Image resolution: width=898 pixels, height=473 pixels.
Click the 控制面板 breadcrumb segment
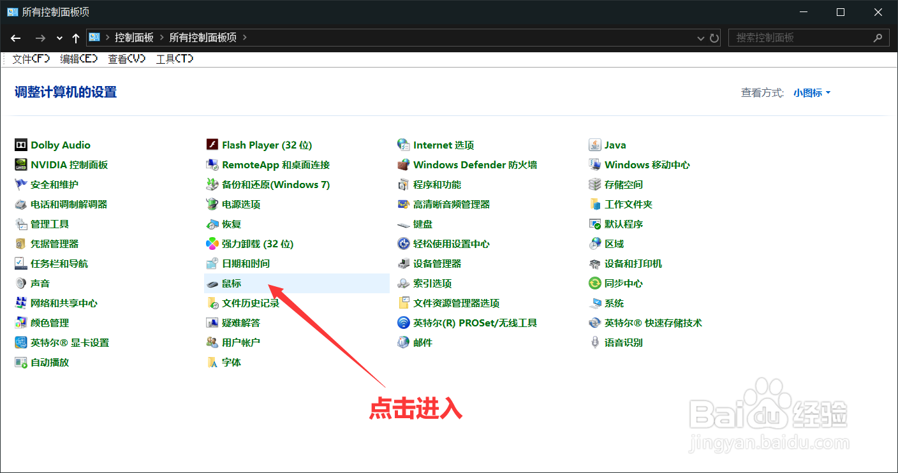[x=134, y=38]
